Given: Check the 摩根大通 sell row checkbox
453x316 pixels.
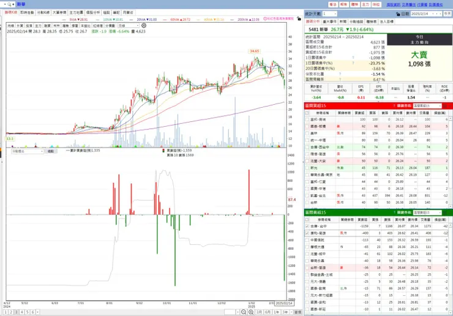Looking at the screenshot, I should [x=307, y=247].
